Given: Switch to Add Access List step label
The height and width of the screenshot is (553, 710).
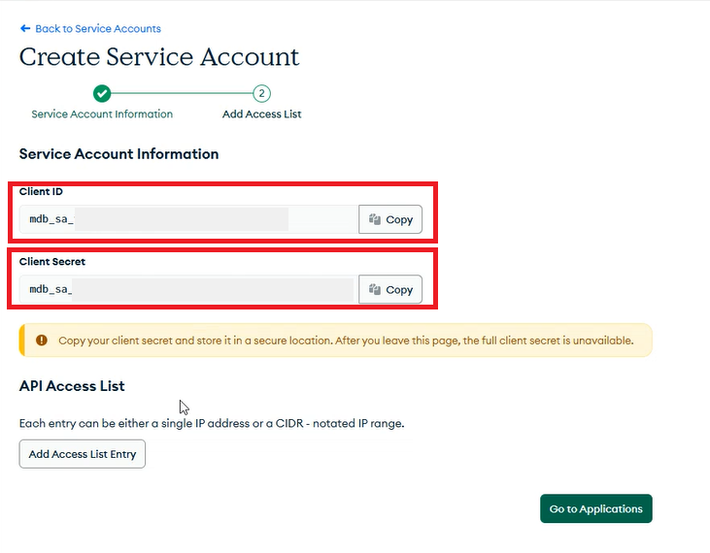Looking at the screenshot, I should [261, 114].
